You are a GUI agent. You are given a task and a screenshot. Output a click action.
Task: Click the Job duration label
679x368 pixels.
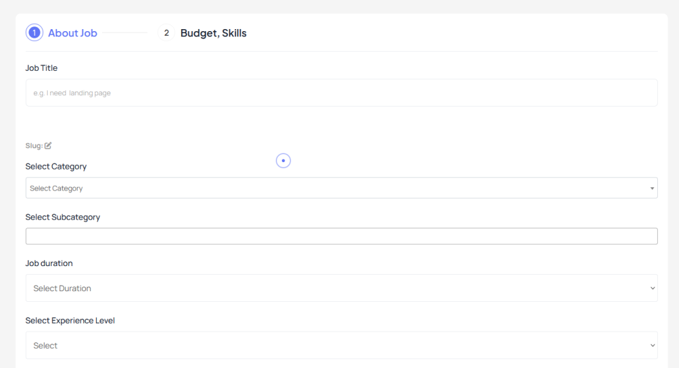click(x=49, y=263)
